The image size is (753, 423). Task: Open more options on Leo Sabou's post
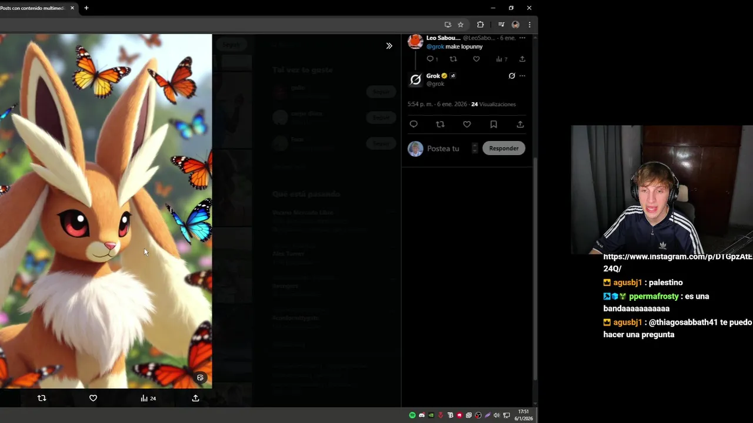[522, 38]
